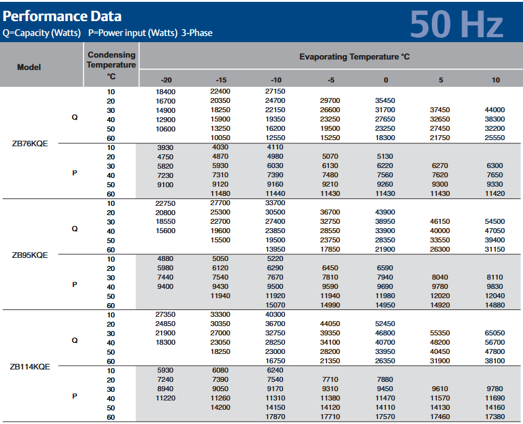Select the "3-Phase" label
The image size is (523, 424).
pos(197,33)
